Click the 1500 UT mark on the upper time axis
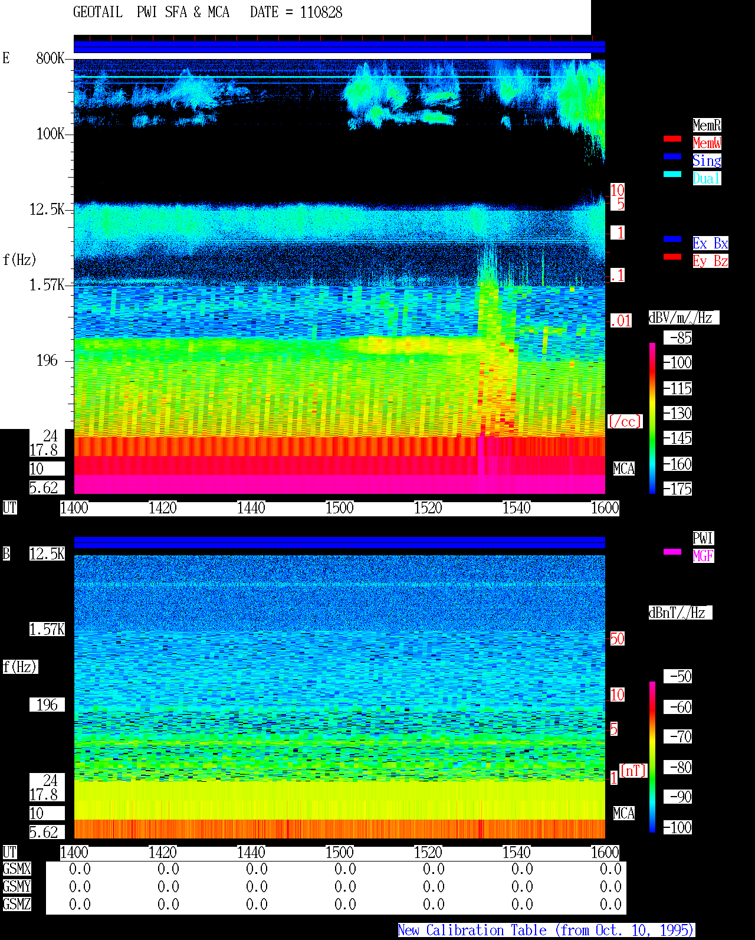Screen dimensions: 755x940 click(x=339, y=508)
